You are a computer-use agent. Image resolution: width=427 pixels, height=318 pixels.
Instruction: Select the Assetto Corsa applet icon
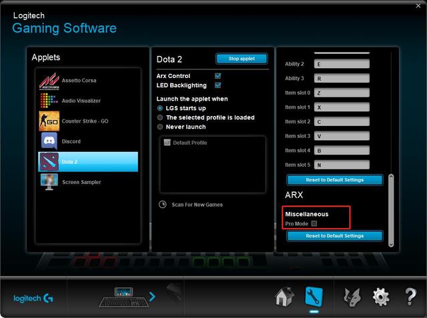coord(49,81)
